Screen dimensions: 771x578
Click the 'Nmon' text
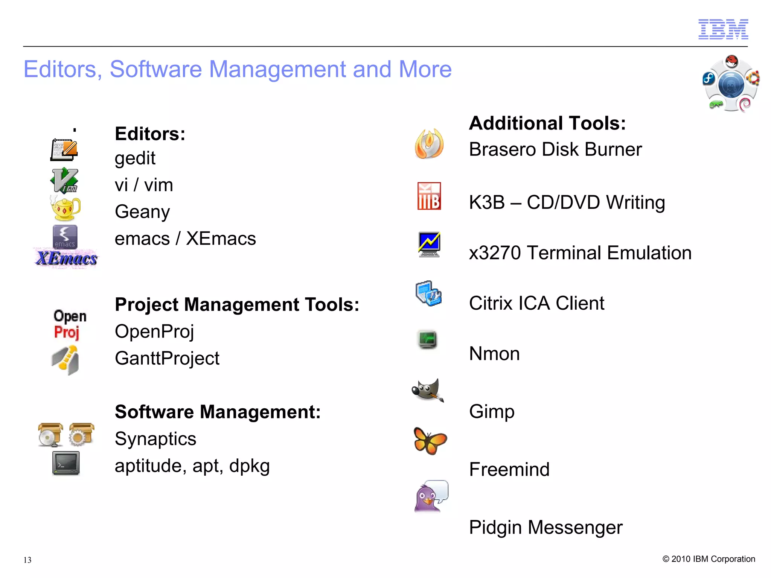(494, 354)
